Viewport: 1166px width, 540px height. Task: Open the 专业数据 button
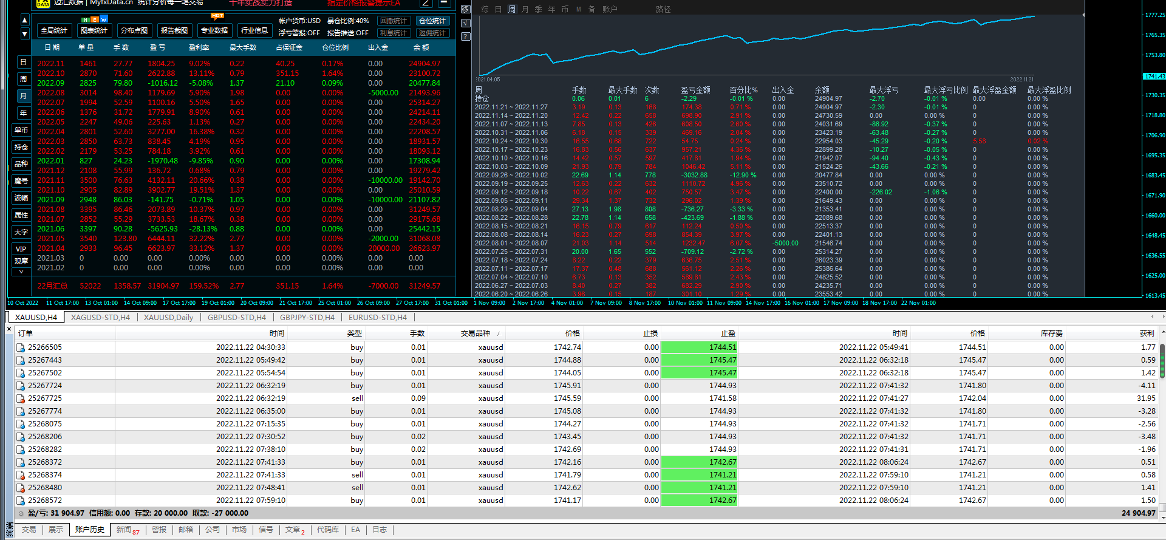click(214, 30)
